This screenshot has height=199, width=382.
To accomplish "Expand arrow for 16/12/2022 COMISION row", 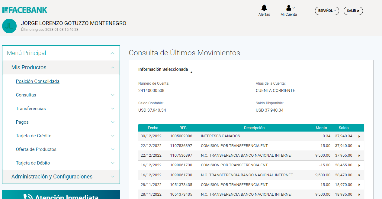I will pyautogui.click(x=359, y=165).
